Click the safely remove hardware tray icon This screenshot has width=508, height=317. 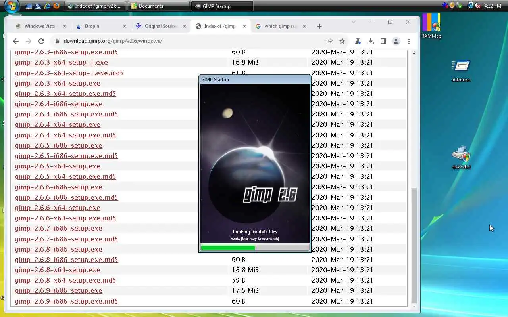click(x=460, y=6)
